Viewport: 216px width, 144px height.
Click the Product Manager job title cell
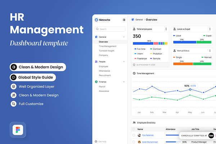pos(199,142)
